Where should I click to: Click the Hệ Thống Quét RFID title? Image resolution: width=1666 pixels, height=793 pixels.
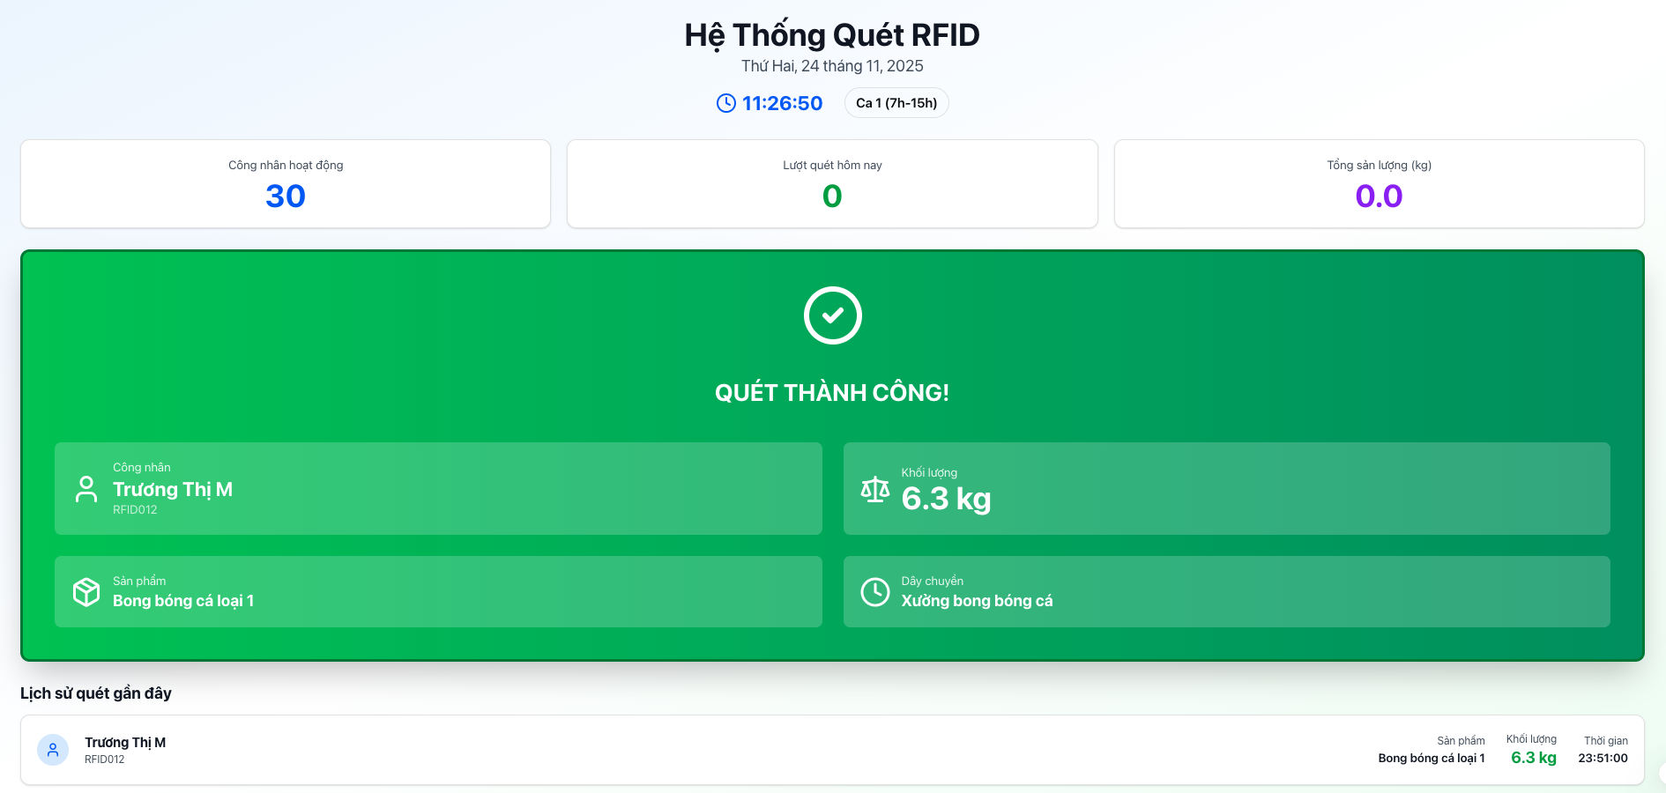832,34
